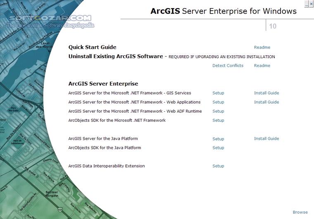Viewport: 314px width, 219px height.
Task: Minimize the installer window
Action: pyautogui.click(x=307, y=4)
